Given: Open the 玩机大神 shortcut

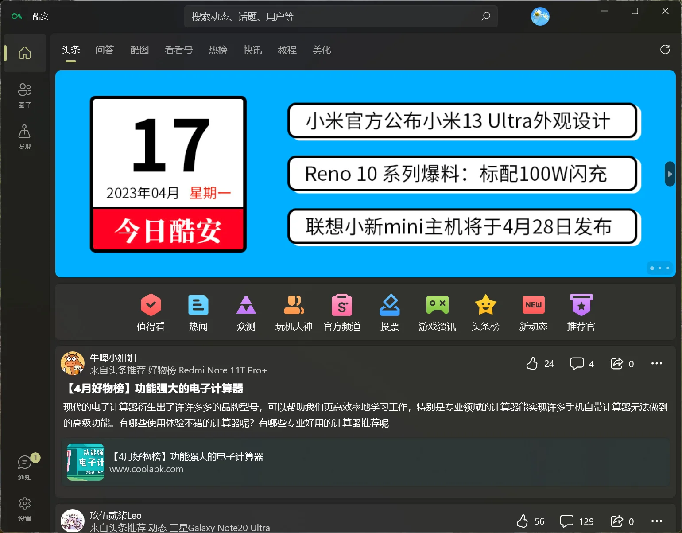Looking at the screenshot, I should (x=294, y=312).
